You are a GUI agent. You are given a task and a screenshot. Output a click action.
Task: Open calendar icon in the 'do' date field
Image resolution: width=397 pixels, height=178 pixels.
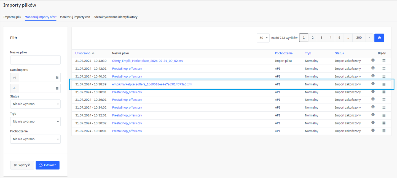click(x=57, y=88)
